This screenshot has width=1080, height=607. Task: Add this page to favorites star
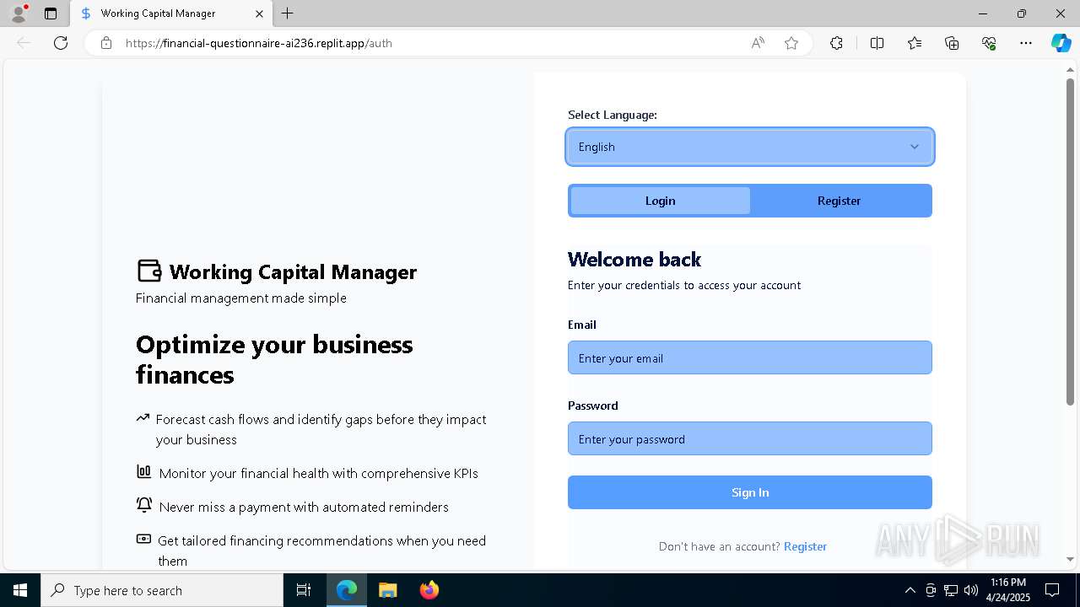click(791, 43)
